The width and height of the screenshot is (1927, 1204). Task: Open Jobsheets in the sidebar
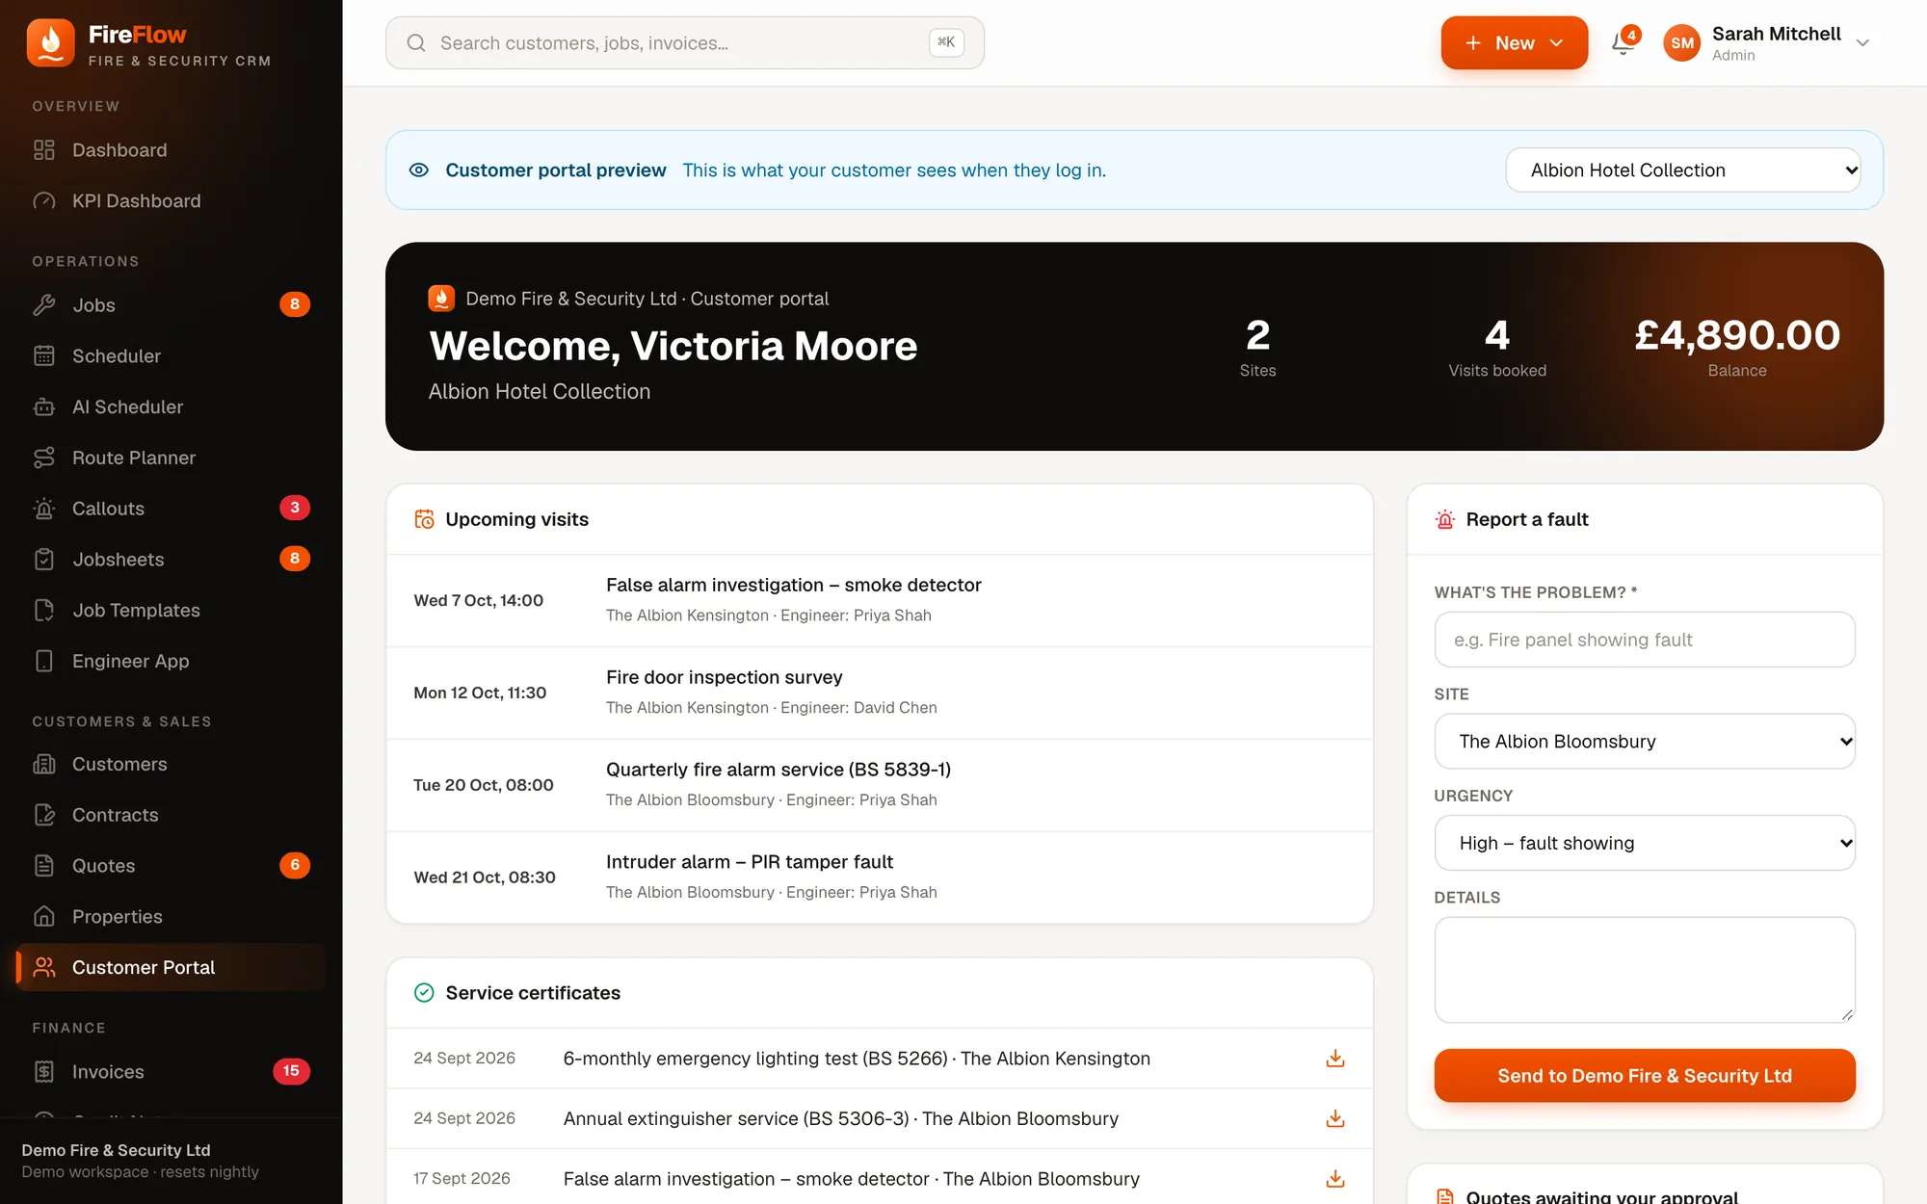(172, 560)
